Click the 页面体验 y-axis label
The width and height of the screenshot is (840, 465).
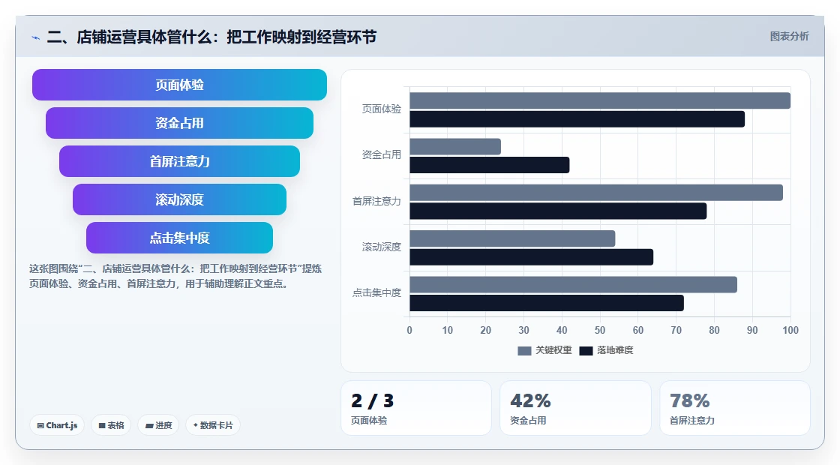click(x=382, y=109)
